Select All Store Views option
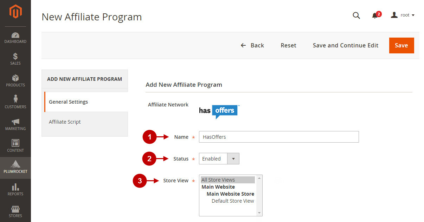The image size is (424, 222). coord(228,180)
